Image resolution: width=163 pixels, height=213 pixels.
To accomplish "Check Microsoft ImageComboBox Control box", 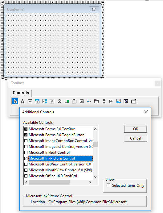I will pos(26,141).
